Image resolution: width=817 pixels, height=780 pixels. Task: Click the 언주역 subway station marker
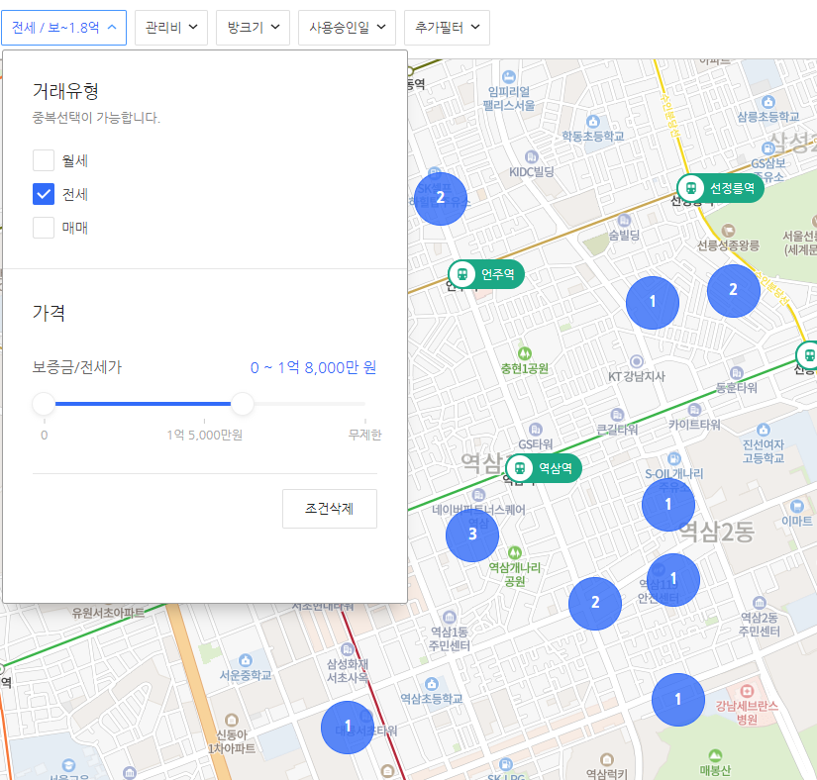pyautogui.click(x=485, y=274)
